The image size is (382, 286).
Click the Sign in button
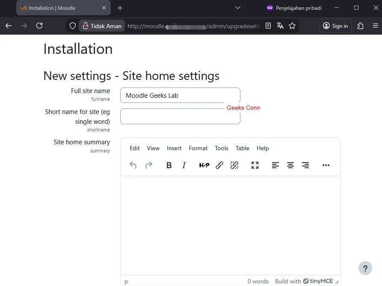click(335, 26)
